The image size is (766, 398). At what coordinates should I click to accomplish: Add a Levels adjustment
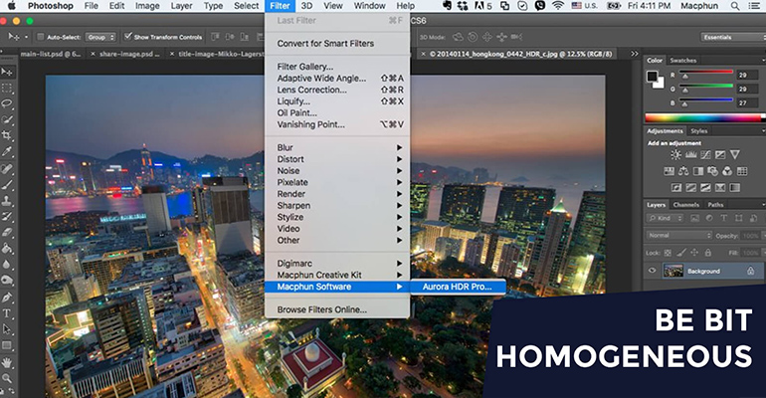coord(690,155)
